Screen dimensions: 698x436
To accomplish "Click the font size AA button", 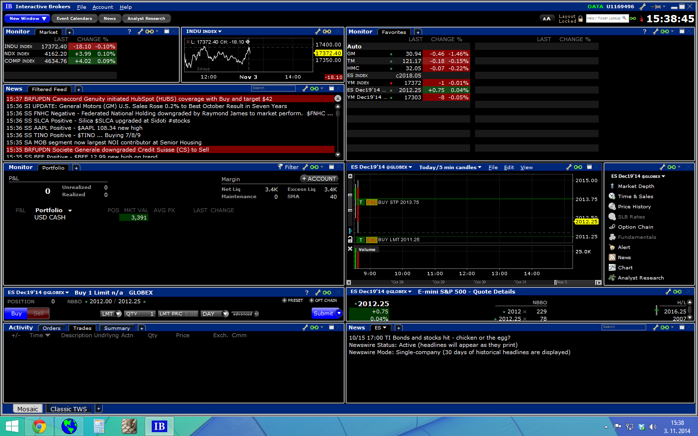I will 547,19.
